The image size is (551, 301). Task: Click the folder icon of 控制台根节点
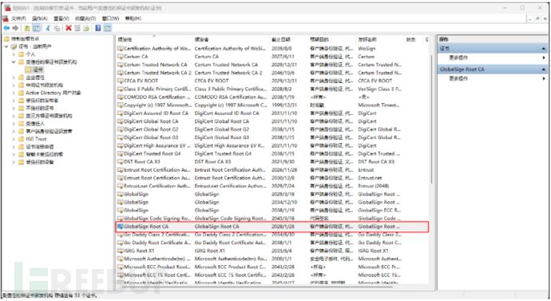pos(6,38)
